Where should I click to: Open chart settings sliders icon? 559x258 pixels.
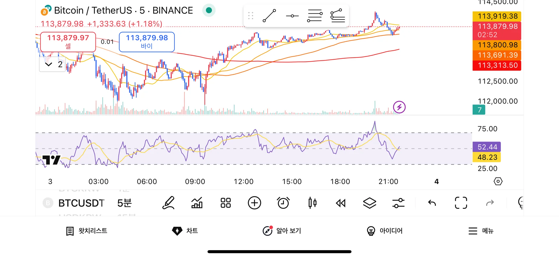tap(398, 203)
